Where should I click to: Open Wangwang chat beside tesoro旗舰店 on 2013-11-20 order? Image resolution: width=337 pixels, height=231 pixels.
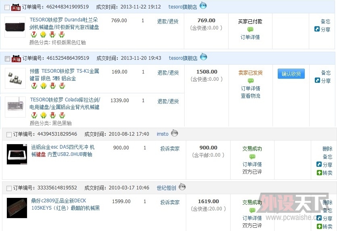click(x=204, y=57)
